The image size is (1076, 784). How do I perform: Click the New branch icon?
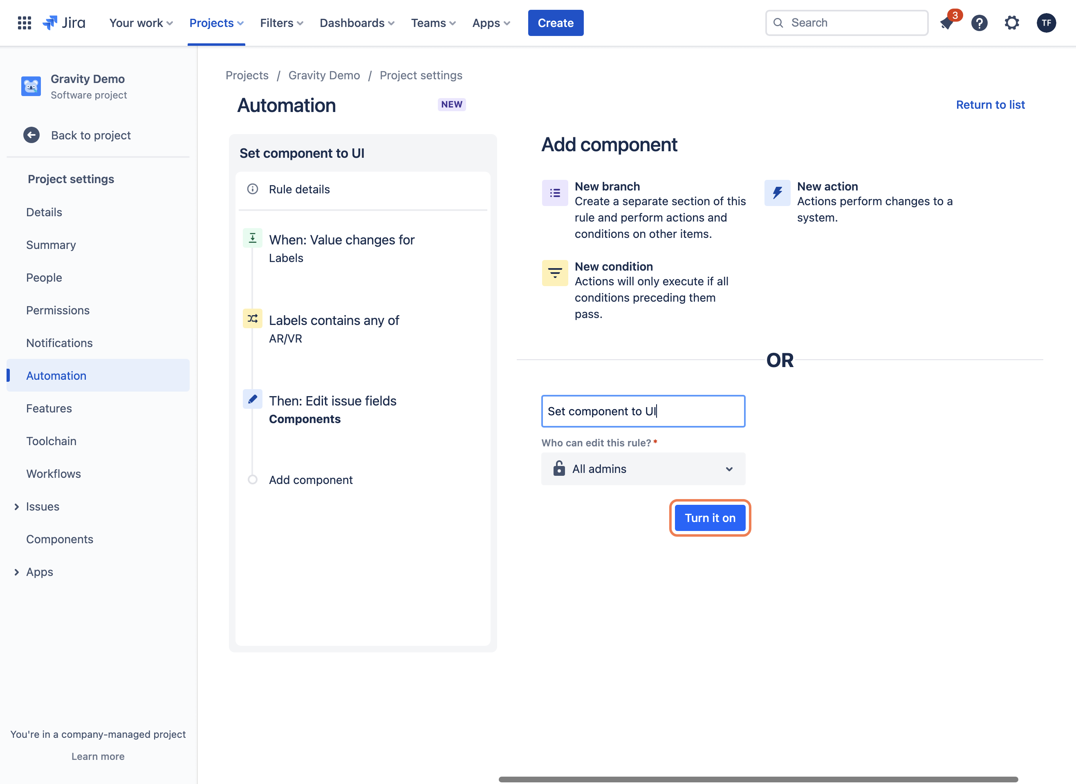[x=555, y=193]
